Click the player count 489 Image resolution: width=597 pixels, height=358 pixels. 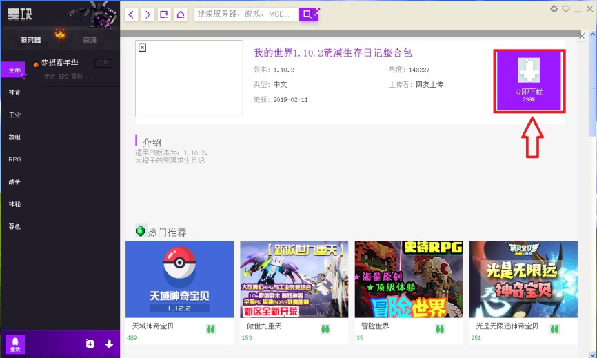coord(132,338)
